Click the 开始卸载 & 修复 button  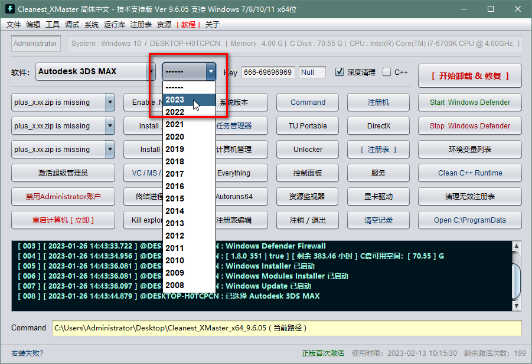click(x=470, y=76)
